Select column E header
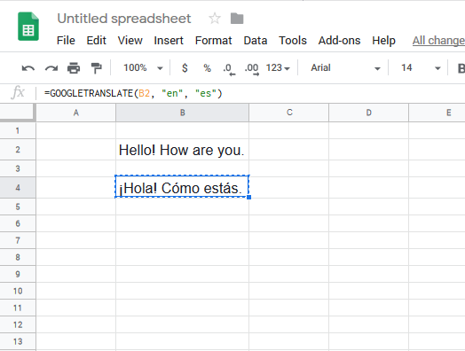 (x=437, y=113)
